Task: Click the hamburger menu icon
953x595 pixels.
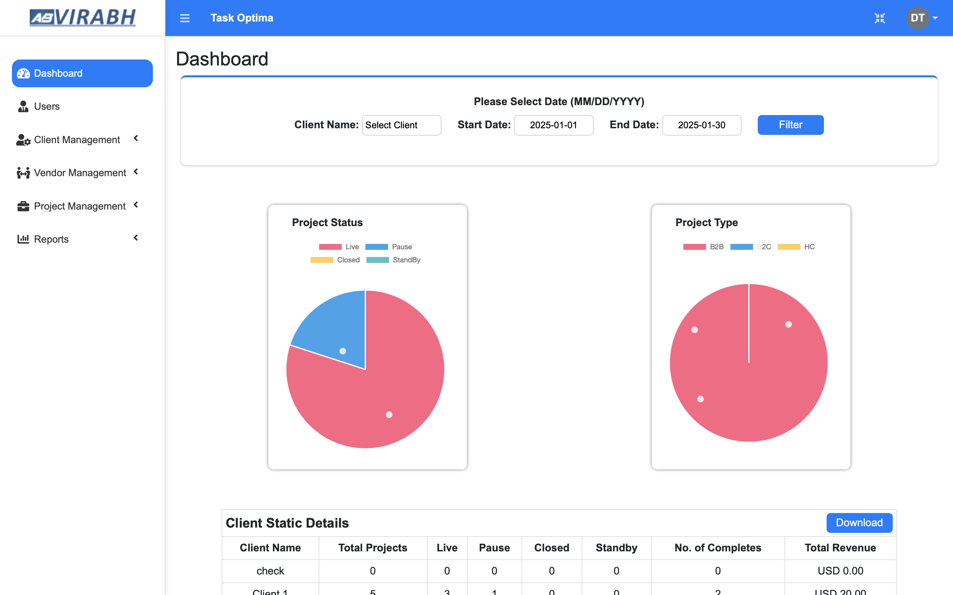Action: [185, 18]
